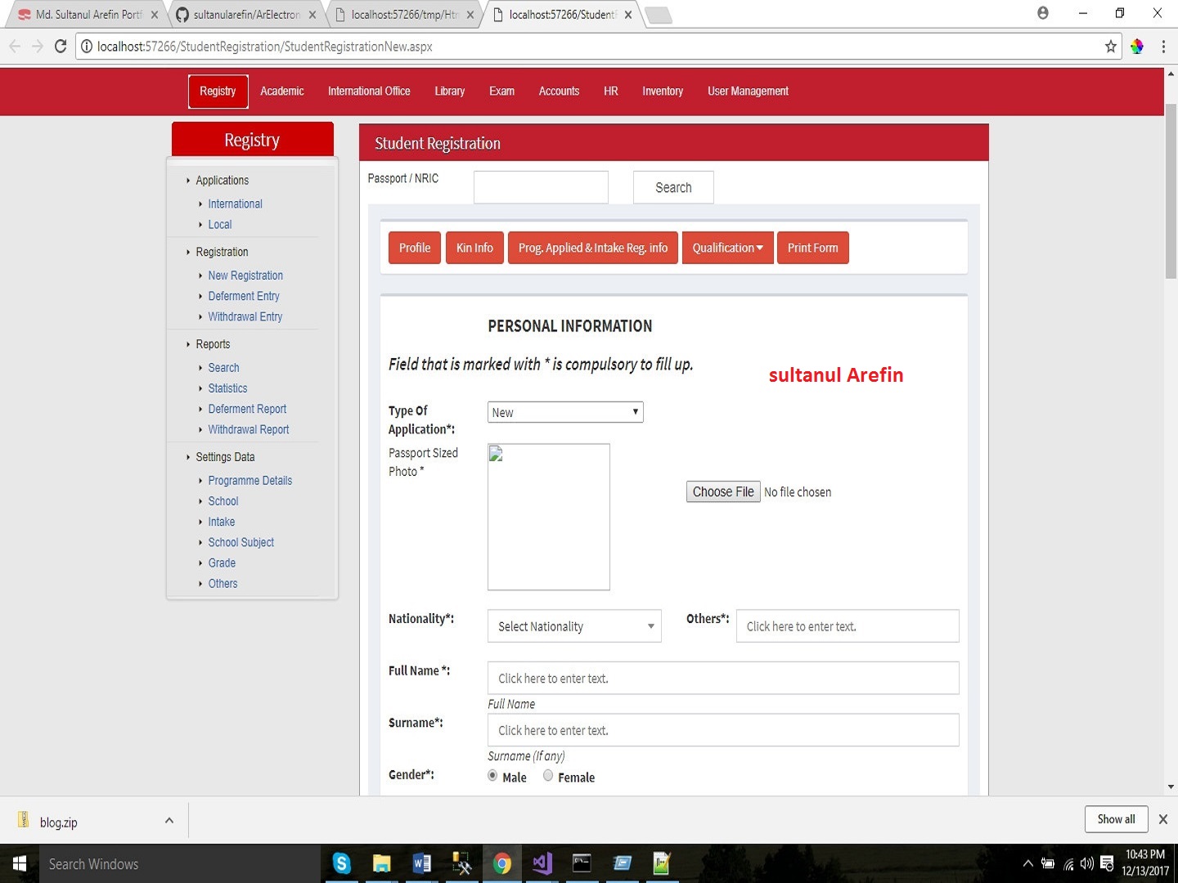
Task: Open Microsoft Word from the taskbar
Action: [422, 863]
